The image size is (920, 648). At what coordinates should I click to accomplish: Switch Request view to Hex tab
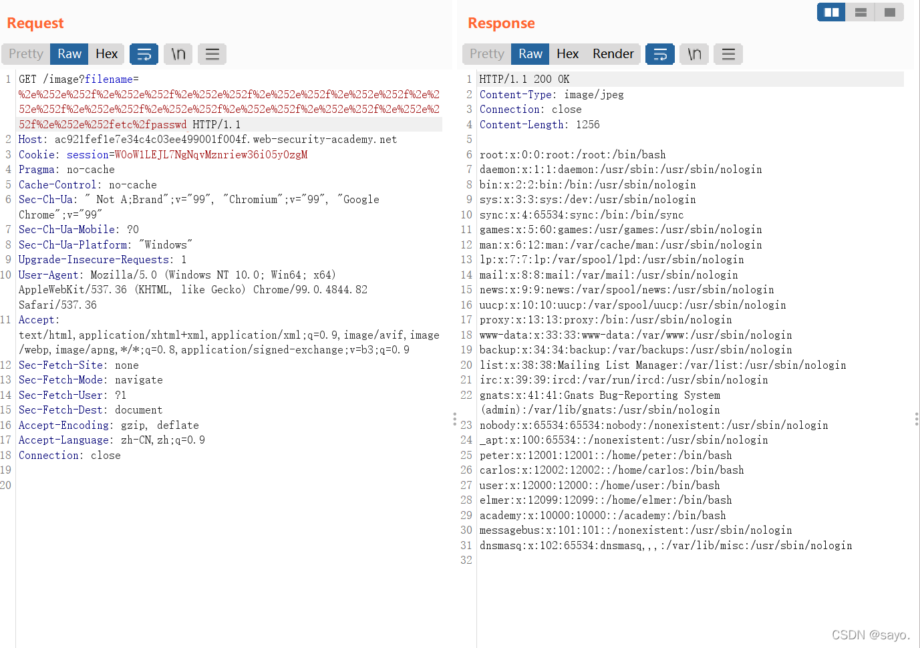[106, 54]
